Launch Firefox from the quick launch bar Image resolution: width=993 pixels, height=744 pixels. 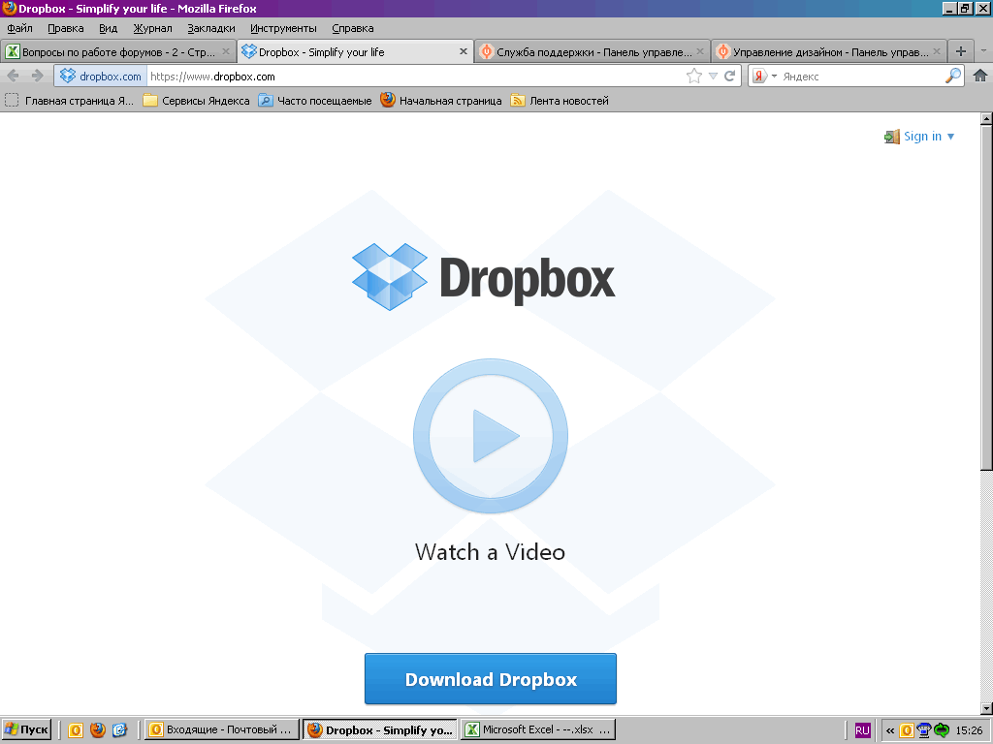98,730
